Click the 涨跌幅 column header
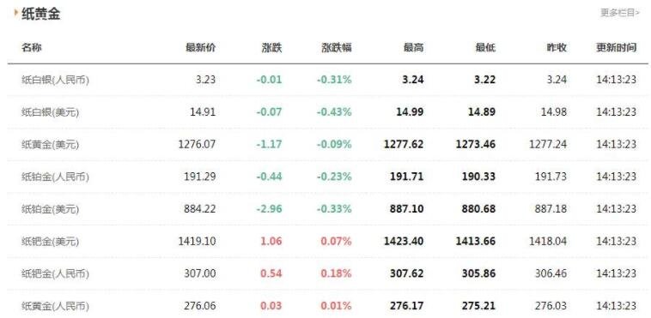This screenshot has width=651, height=318. tap(337, 48)
